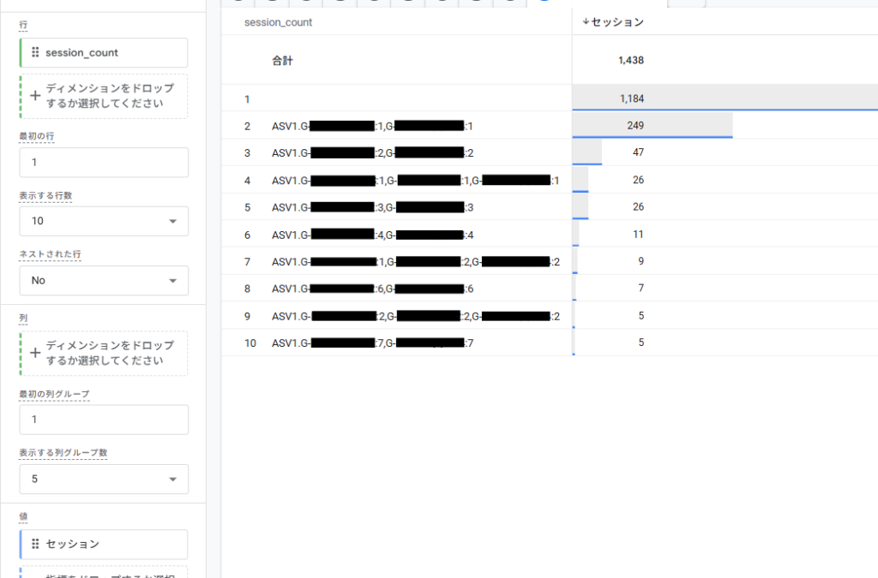Image resolution: width=878 pixels, height=578 pixels.
Task: Click the plus icon in the 列 drop zone
Action: (x=37, y=353)
